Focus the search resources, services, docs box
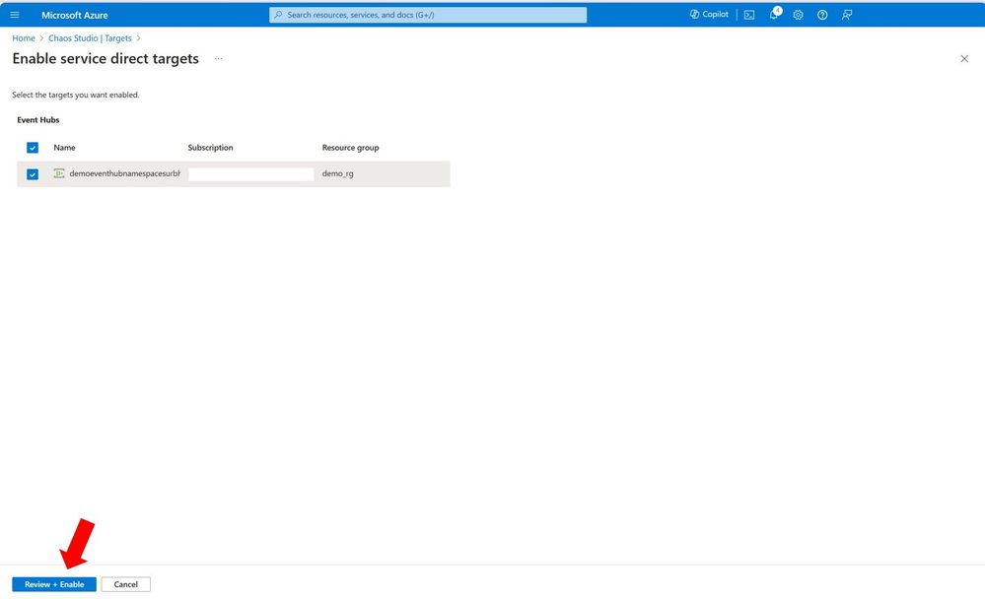The width and height of the screenshot is (985, 599). point(428,15)
